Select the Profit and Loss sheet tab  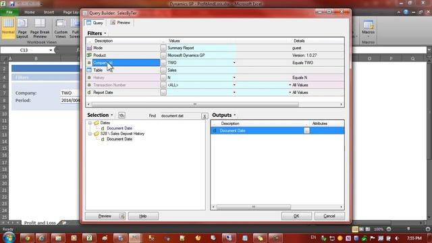pos(40,223)
